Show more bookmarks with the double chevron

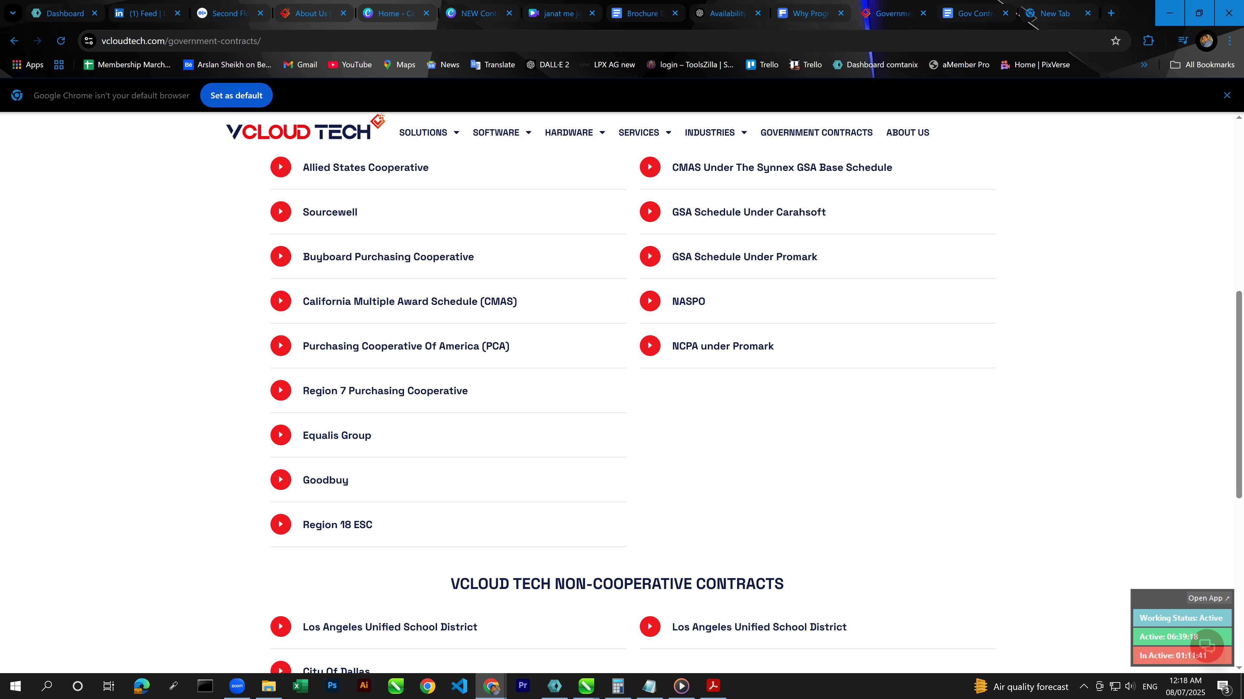tap(1144, 65)
